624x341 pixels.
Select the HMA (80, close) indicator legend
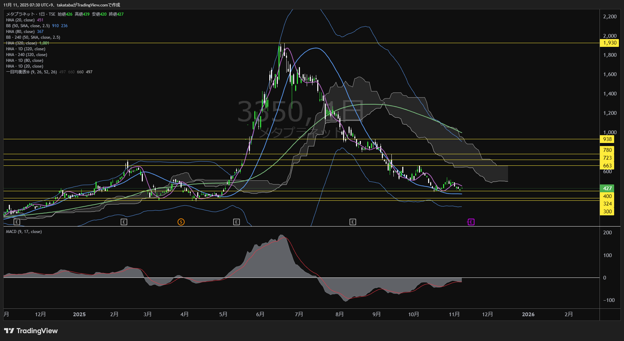(20, 32)
